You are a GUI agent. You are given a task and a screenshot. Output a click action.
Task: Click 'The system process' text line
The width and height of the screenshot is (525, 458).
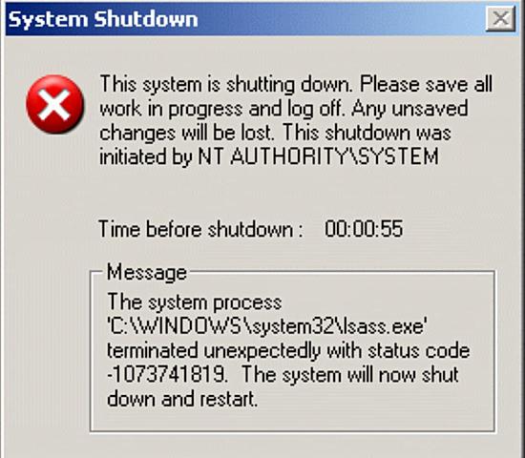195,302
